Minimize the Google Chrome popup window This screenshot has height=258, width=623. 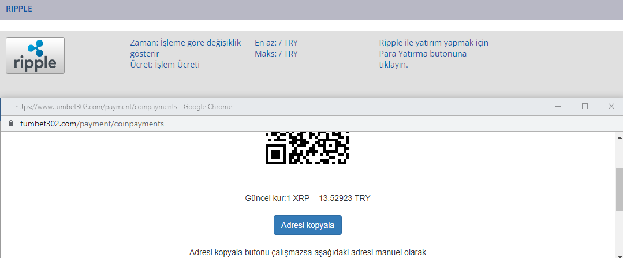click(x=559, y=106)
